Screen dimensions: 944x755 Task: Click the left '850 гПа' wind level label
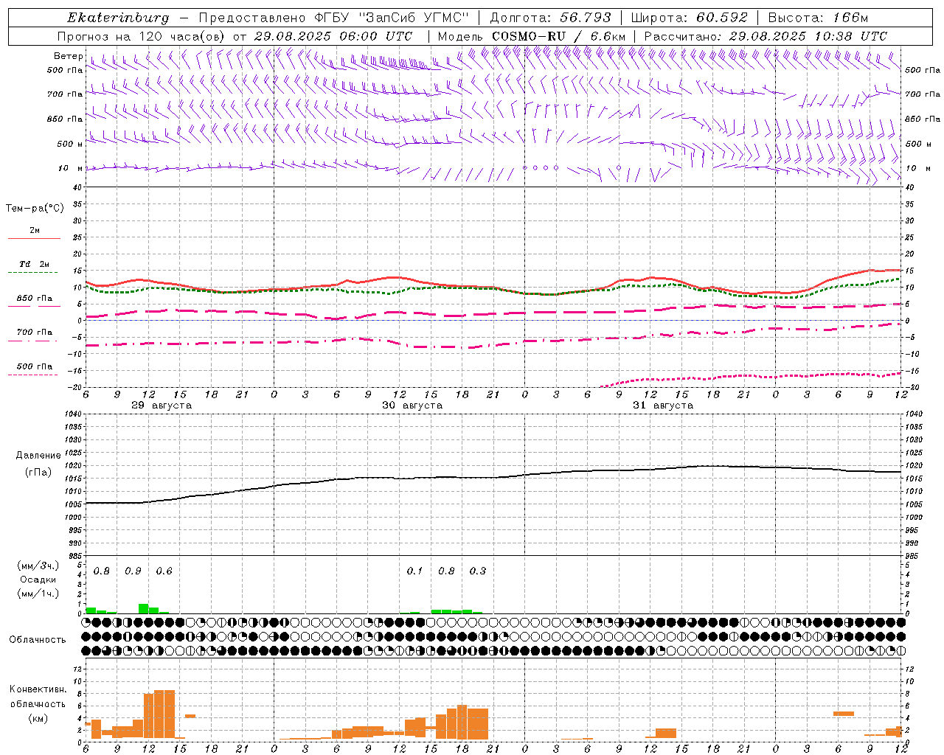pyautogui.click(x=65, y=119)
